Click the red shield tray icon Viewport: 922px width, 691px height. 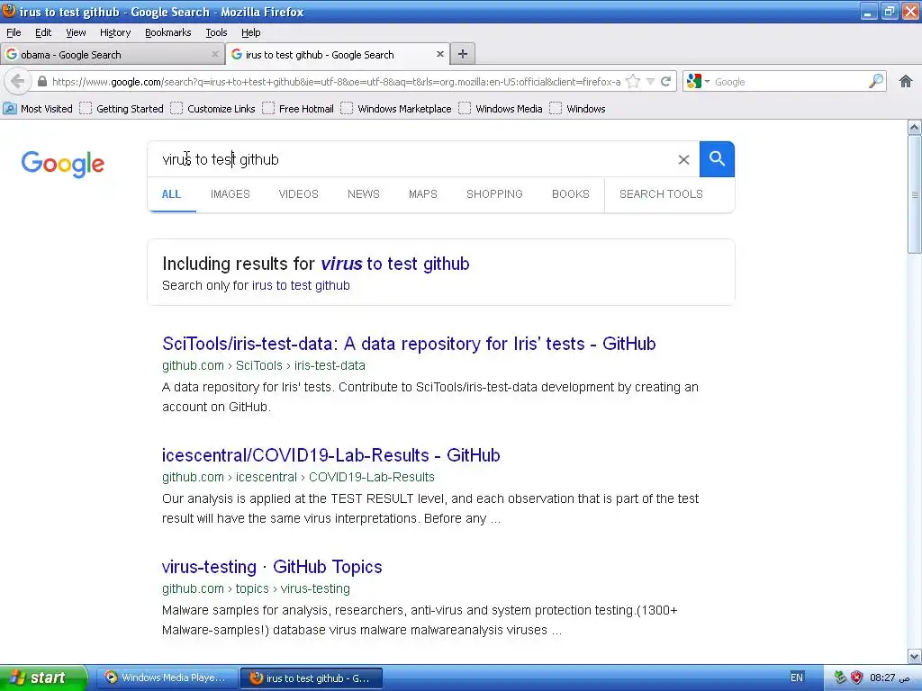857,678
